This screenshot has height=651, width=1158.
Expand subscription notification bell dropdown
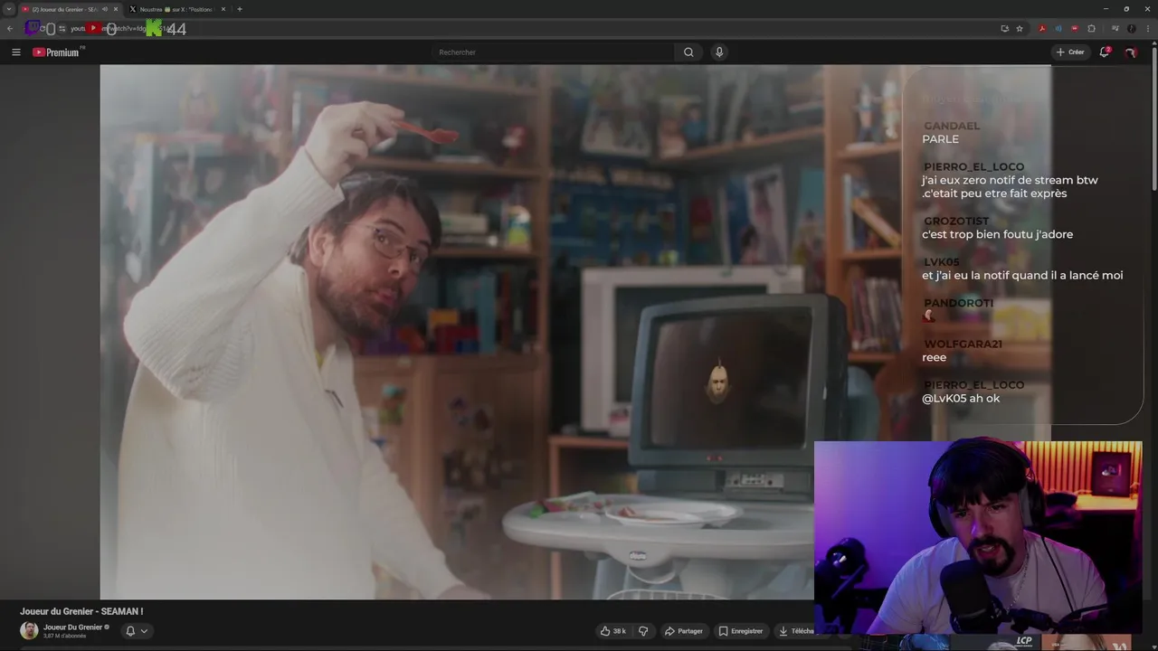point(136,631)
